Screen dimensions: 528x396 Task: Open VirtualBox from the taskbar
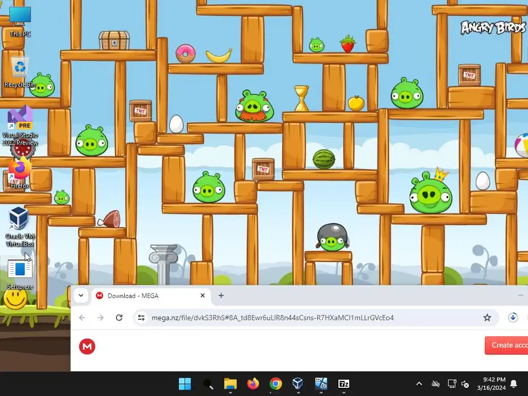[x=298, y=384]
